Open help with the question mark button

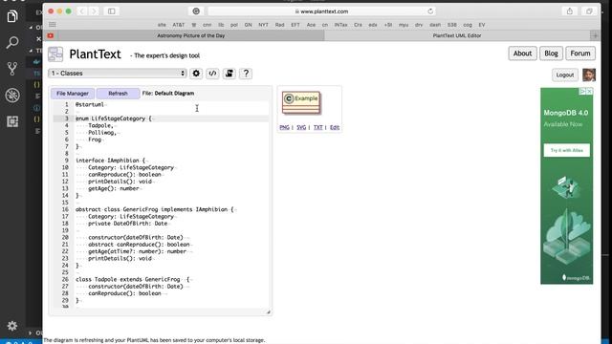point(246,74)
